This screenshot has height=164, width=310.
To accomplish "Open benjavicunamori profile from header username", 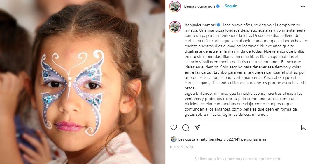I will point(199,6).
